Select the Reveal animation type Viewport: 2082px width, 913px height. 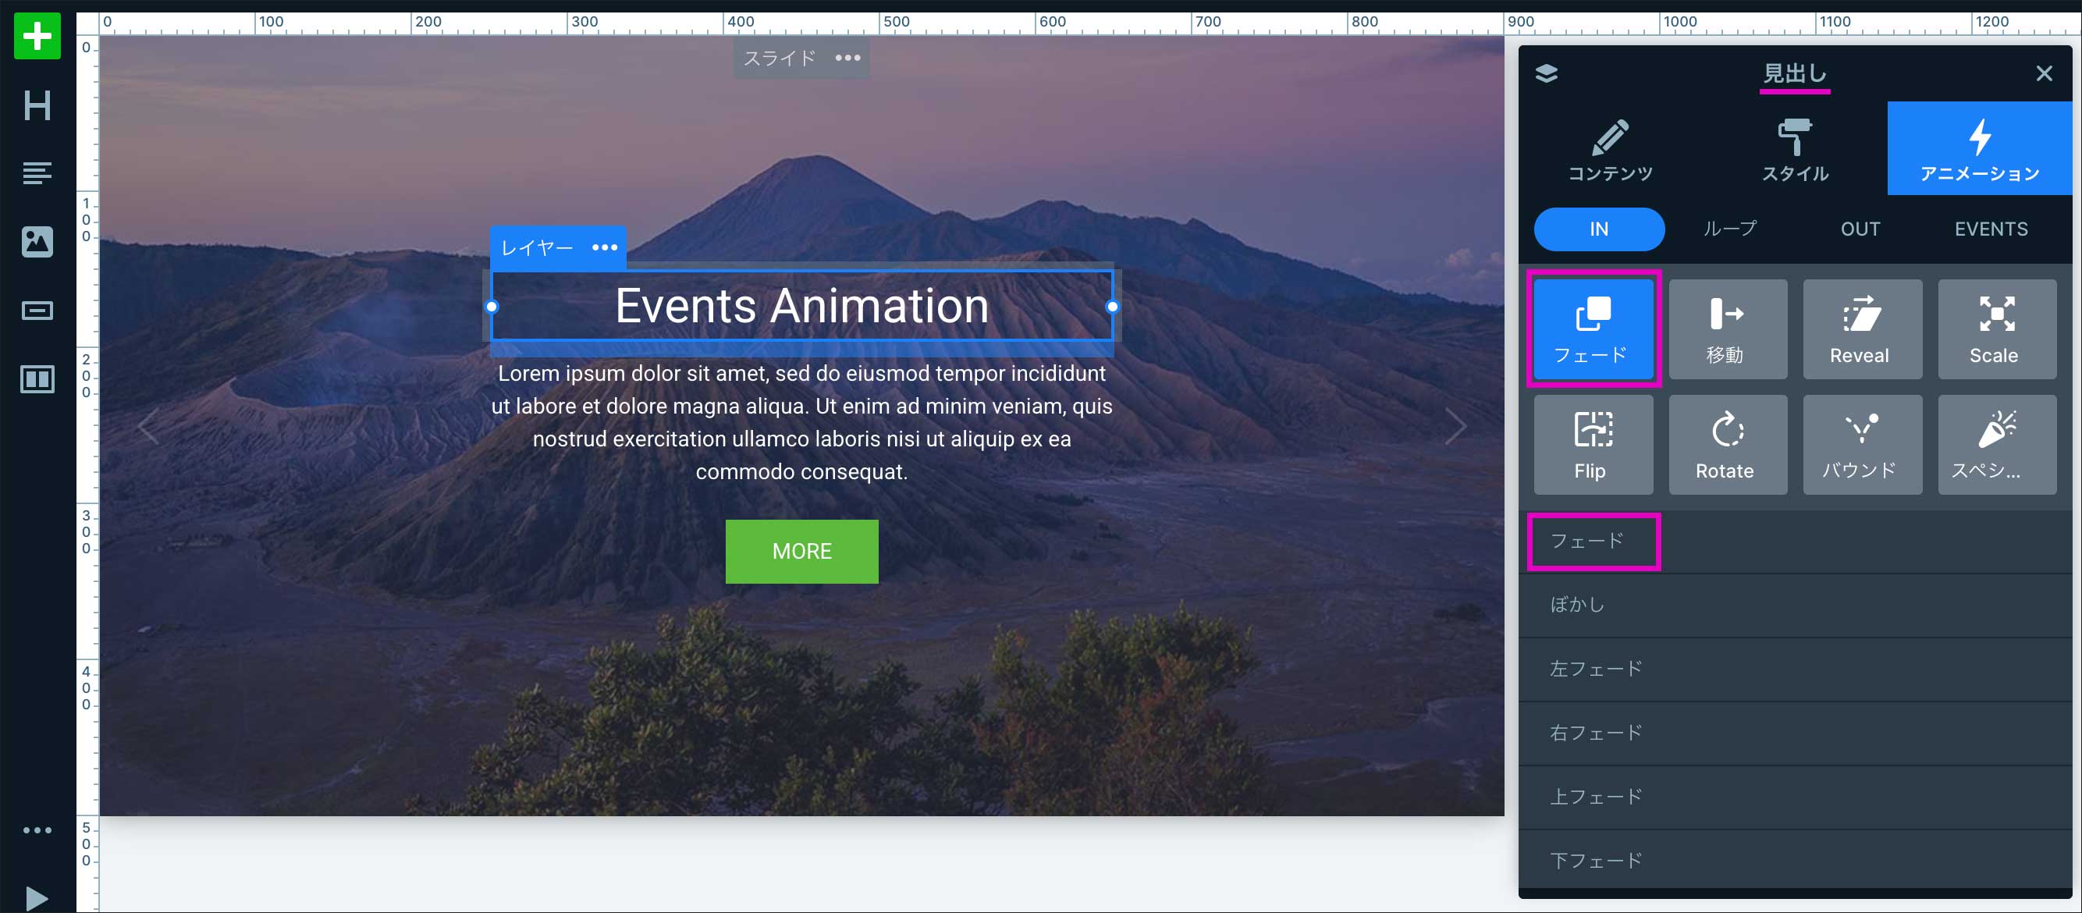1861,329
